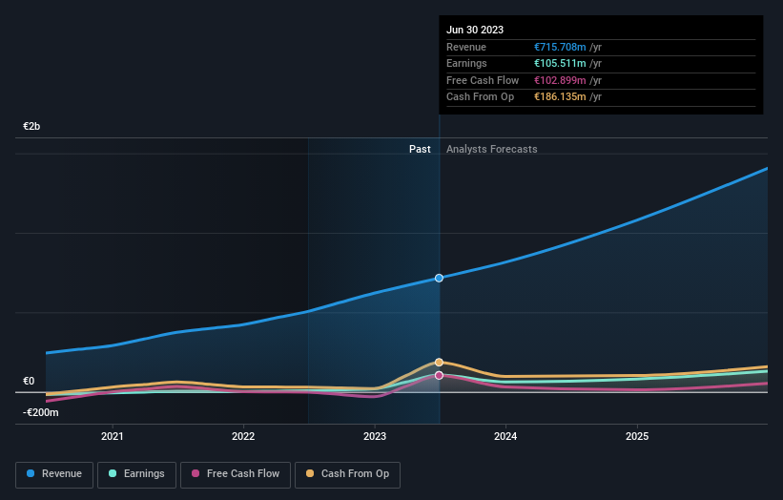This screenshot has height=500, width=783.
Task: Select the pink Free Cash Flow data point
Action: 439,375
